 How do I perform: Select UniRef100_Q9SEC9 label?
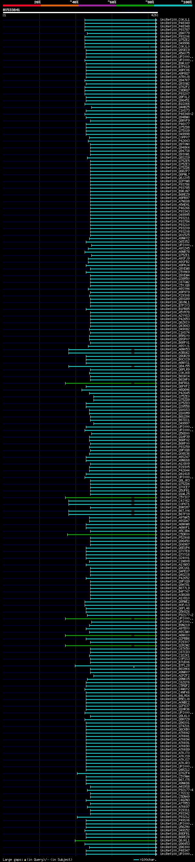[175, 50]
